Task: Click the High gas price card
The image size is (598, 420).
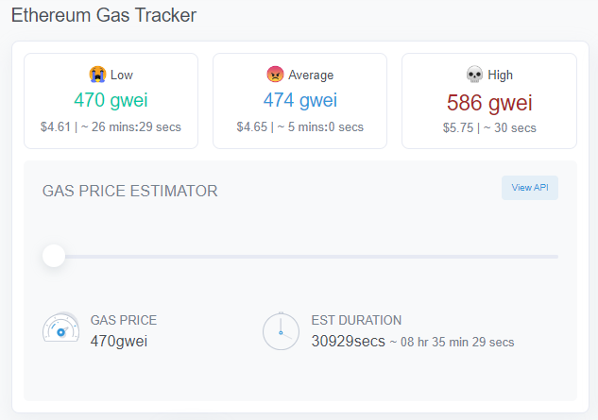Action: [x=489, y=101]
